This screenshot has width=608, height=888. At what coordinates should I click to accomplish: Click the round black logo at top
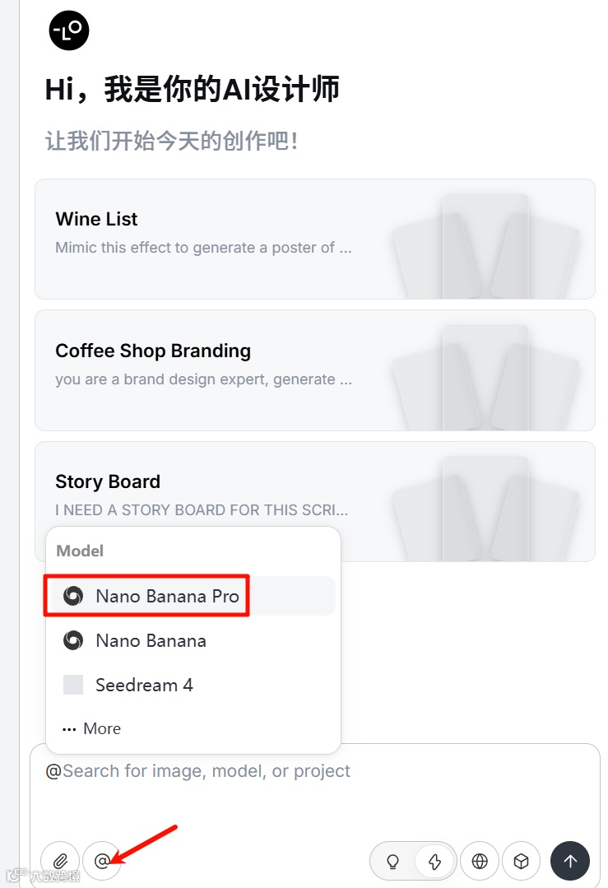[x=69, y=30]
